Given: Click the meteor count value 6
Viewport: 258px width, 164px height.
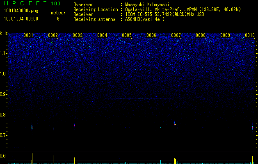Looking at the screenshot, I should (58, 19).
